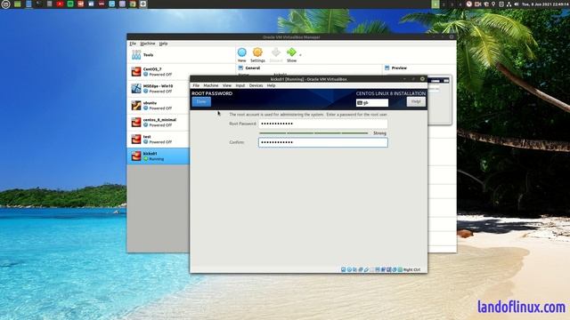
Task: Click the network icon in system tray
Action: click(509, 4)
